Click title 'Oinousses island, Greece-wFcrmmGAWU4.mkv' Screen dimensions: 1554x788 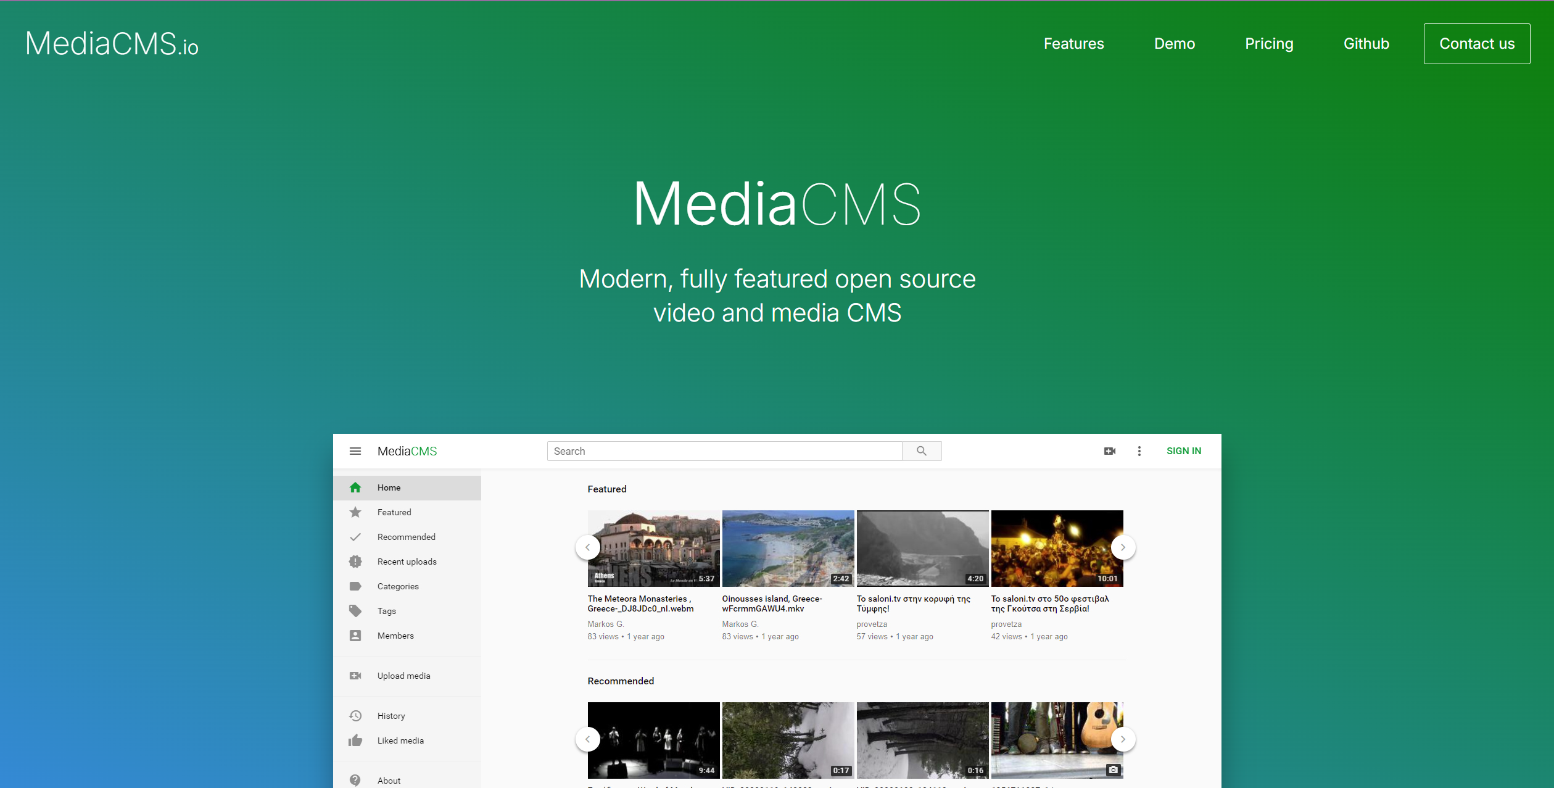pos(772,603)
